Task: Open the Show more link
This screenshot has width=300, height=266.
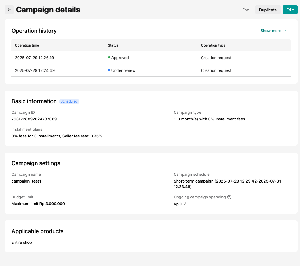Action: coord(271,31)
